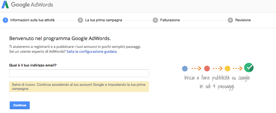Image resolution: width=276 pixels, height=113 pixels.
Task: Click the Google AdWords logo icon
Action: point(5,4)
